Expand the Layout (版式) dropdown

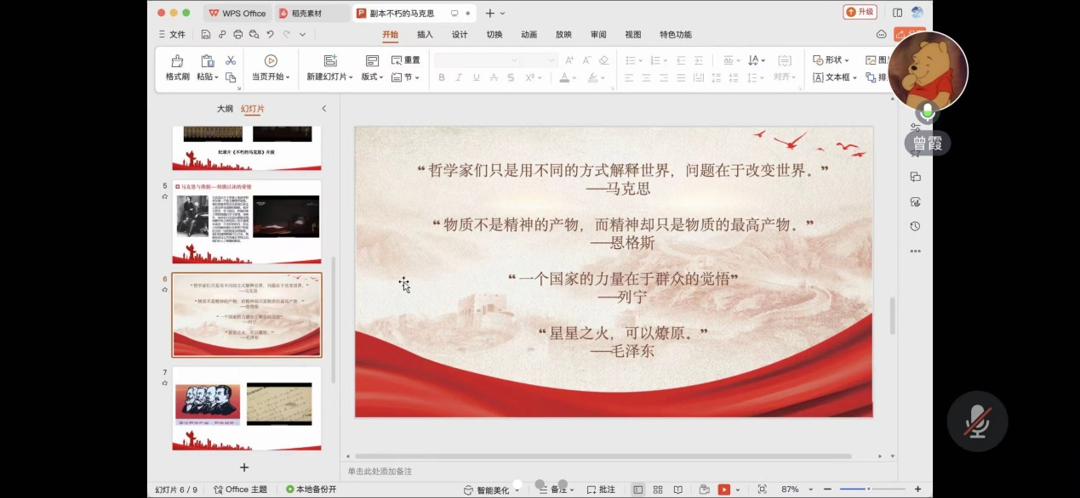point(372,76)
